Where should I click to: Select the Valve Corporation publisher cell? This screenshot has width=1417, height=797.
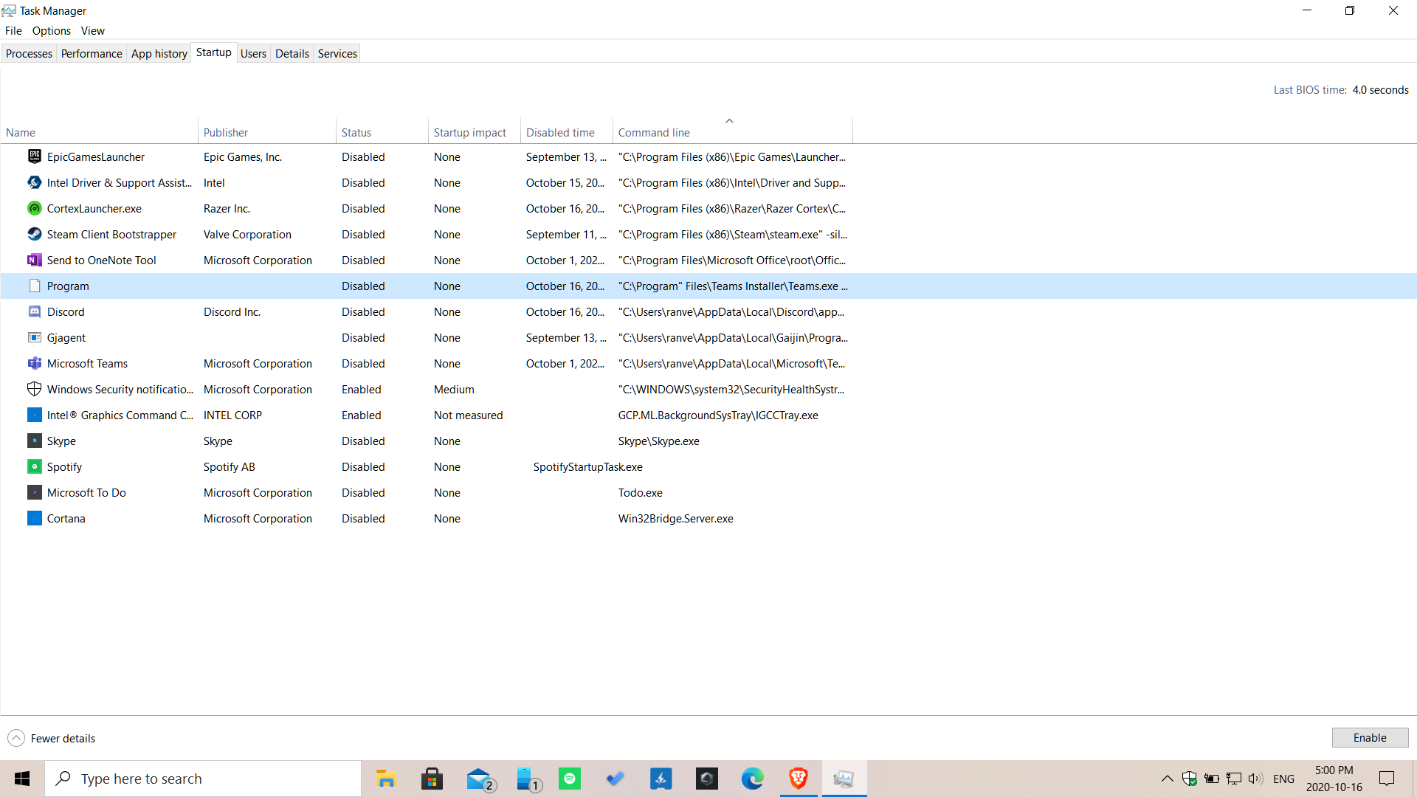(x=247, y=234)
